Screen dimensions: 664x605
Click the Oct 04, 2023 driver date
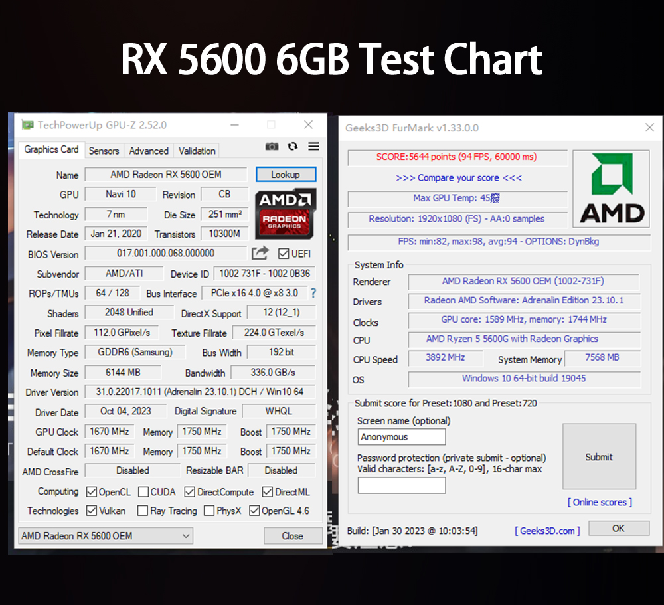point(125,411)
